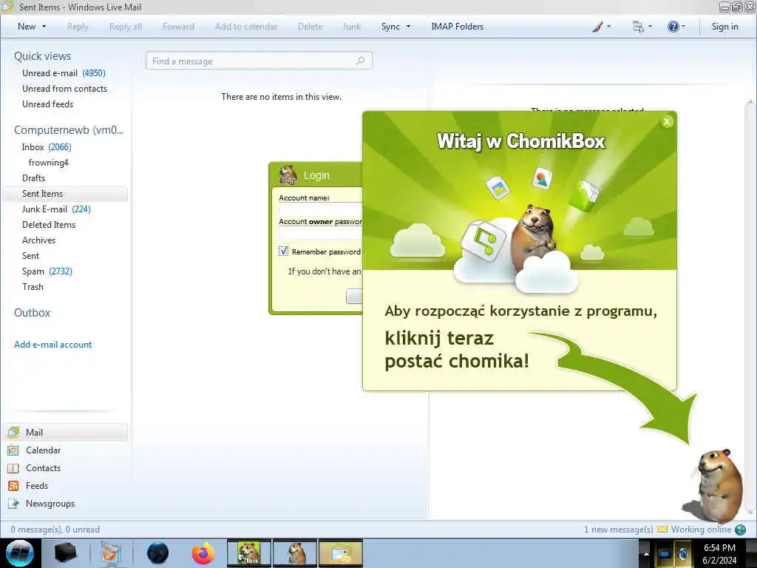Click the Add e-mail account link
The image size is (757, 568).
(x=52, y=345)
